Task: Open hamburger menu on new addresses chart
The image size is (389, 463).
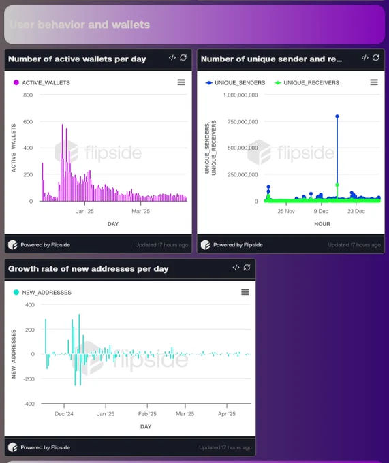Action: pos(245,292)
